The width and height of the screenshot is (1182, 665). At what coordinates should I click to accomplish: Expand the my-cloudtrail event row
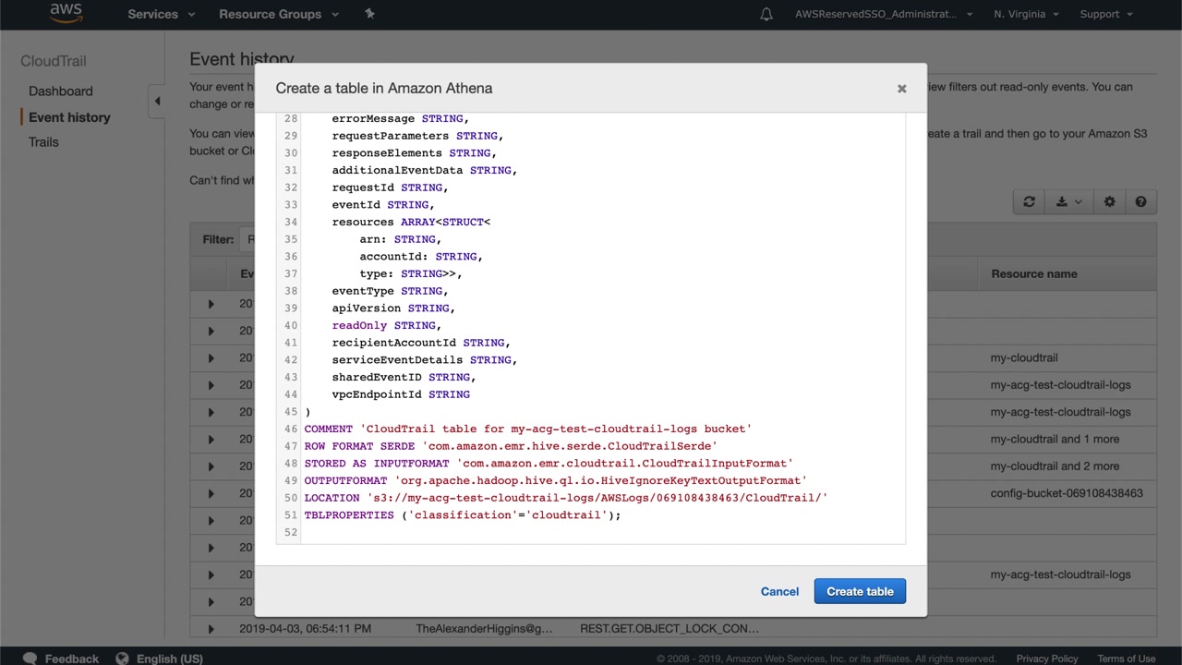pos(211,358)
